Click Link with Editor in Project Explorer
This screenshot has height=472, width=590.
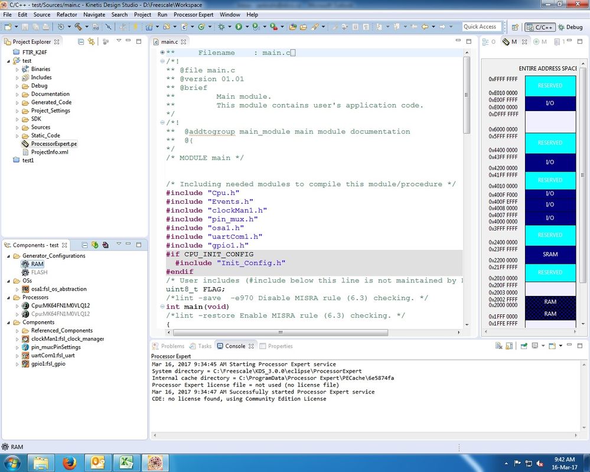point(91,41)
